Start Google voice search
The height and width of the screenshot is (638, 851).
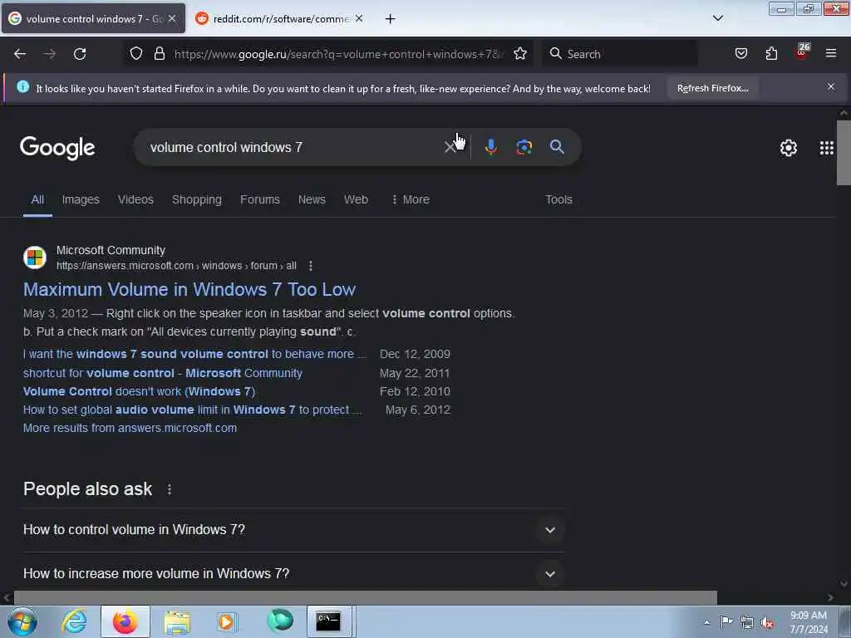click(490, 147)
